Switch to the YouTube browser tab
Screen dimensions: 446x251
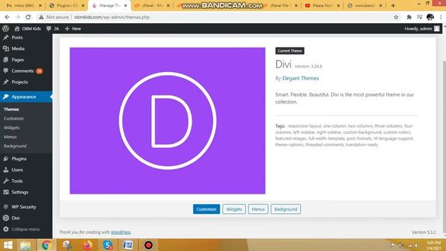pyautogui.click(x=323, y=6)
